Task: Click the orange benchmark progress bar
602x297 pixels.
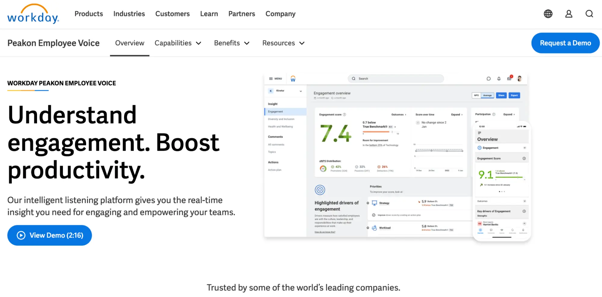Action: (x=376, y=132)
